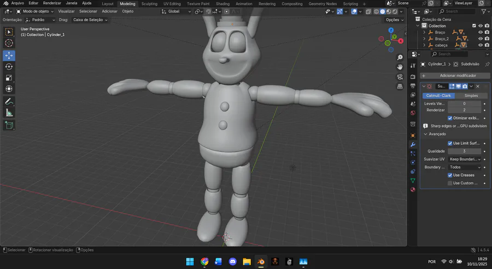Open Suavizar UV Keep Boundaries dropdown
Viewport: 492px width, 269px height.
click(465, 159)
